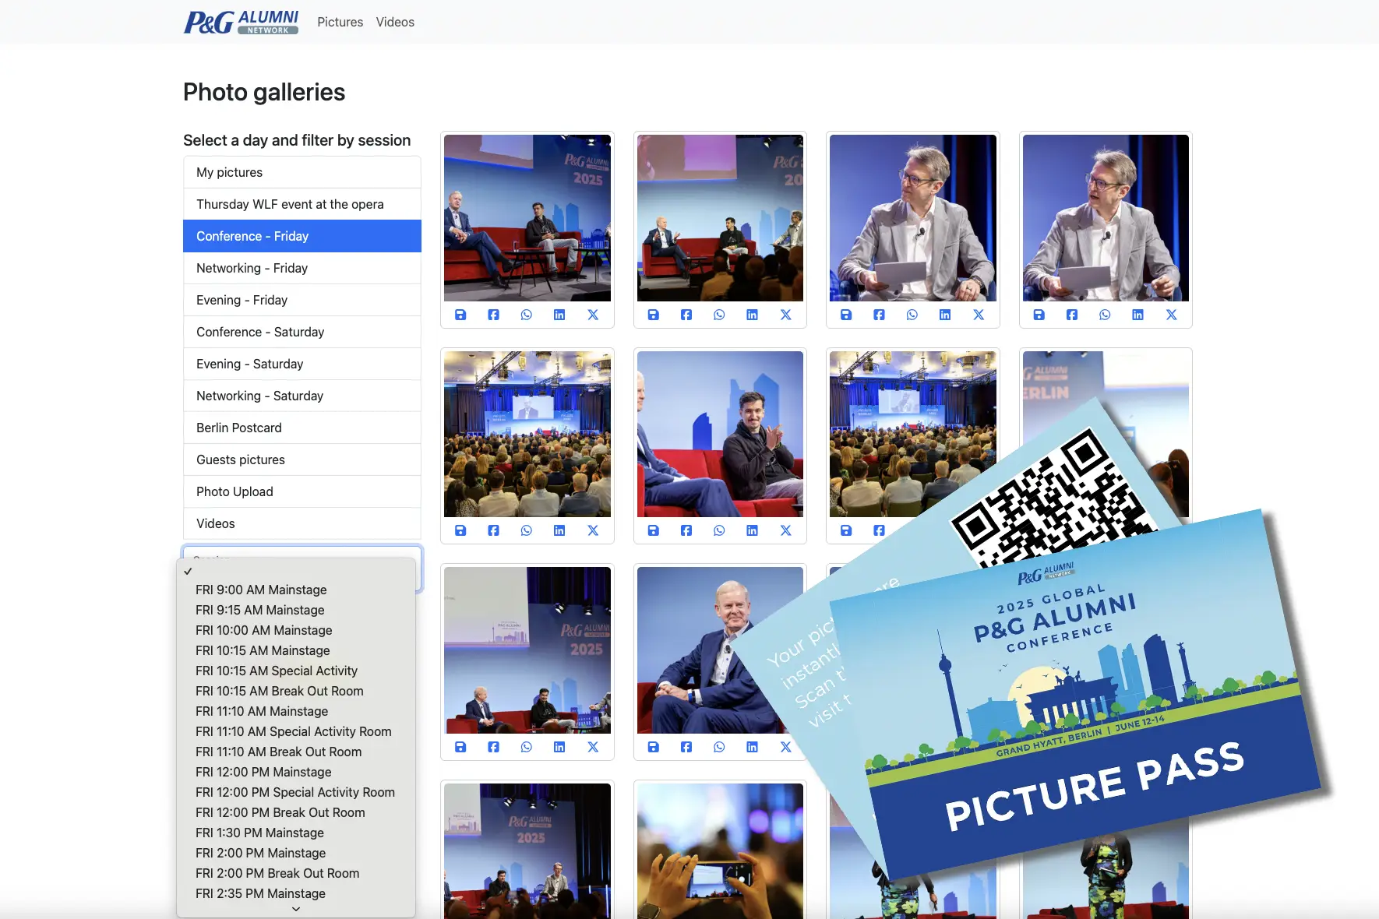This screenshot has width=1379, height=919.
Task: Open Videos in the top navigation
Action: pyautogui.click(x=395, y=22)
